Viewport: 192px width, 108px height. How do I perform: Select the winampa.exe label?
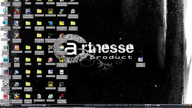(x=73, y=3)
